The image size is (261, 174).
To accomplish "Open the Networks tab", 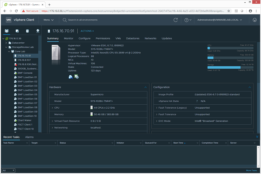I will click(150, 38).
